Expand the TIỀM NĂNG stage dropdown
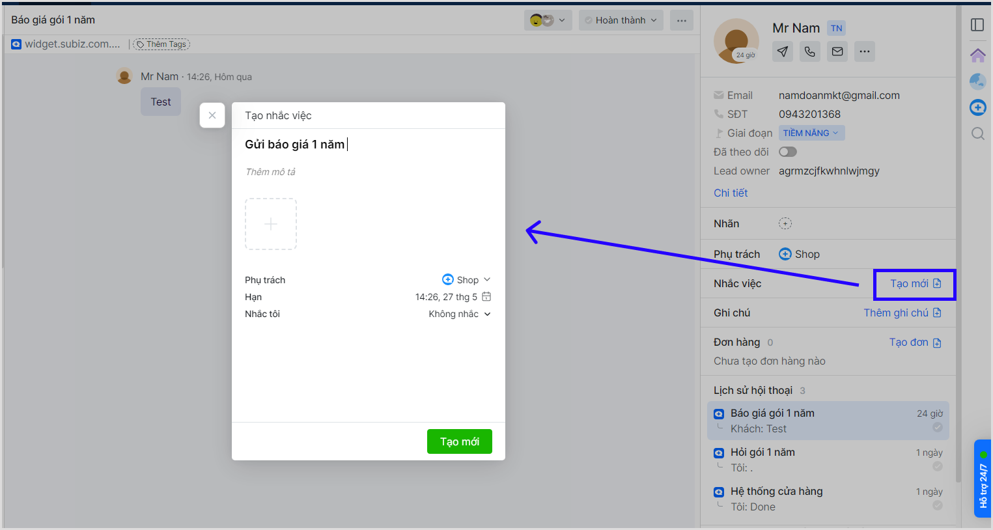This screenshot has width=993, height=530. 811,133
